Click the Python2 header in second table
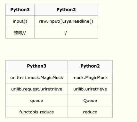Screen dimensions: 137x122 pos(90,66)
